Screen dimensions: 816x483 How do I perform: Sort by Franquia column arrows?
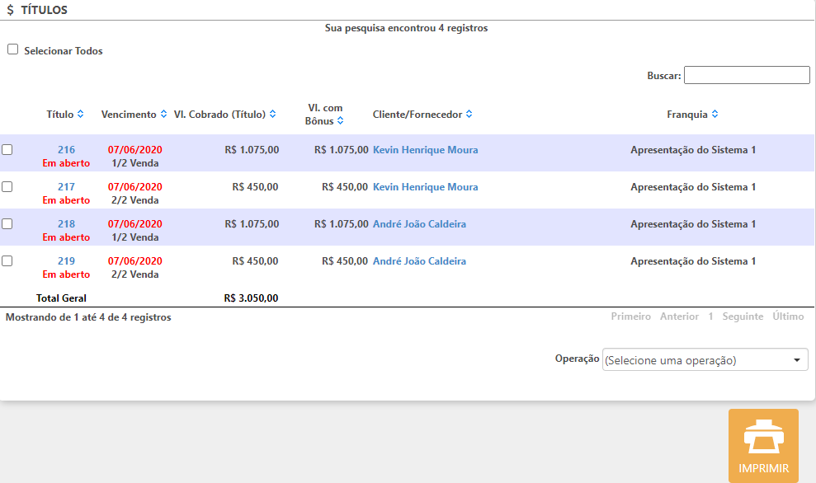click(715, 115)
